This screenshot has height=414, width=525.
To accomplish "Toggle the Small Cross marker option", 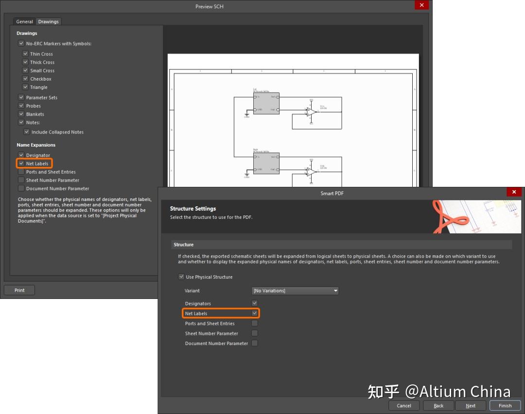I will coord(26,70).
